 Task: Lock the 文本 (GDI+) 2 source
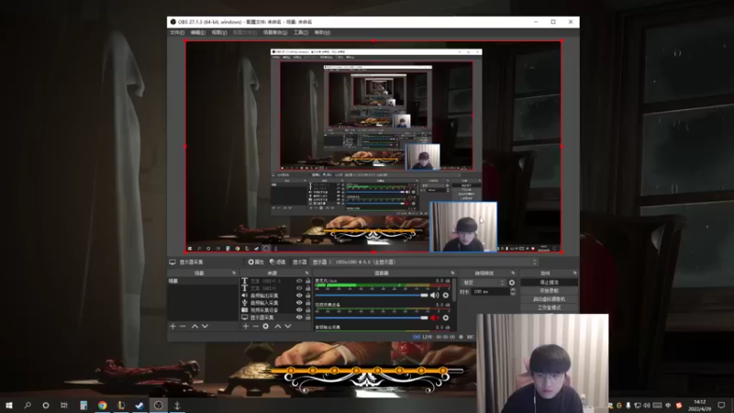click(x=308, y=281)
